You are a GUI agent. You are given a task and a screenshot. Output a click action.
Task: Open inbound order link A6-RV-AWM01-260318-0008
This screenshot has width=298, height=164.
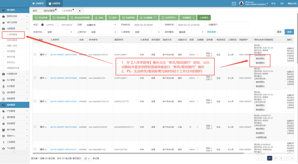[x=63, y=78]
